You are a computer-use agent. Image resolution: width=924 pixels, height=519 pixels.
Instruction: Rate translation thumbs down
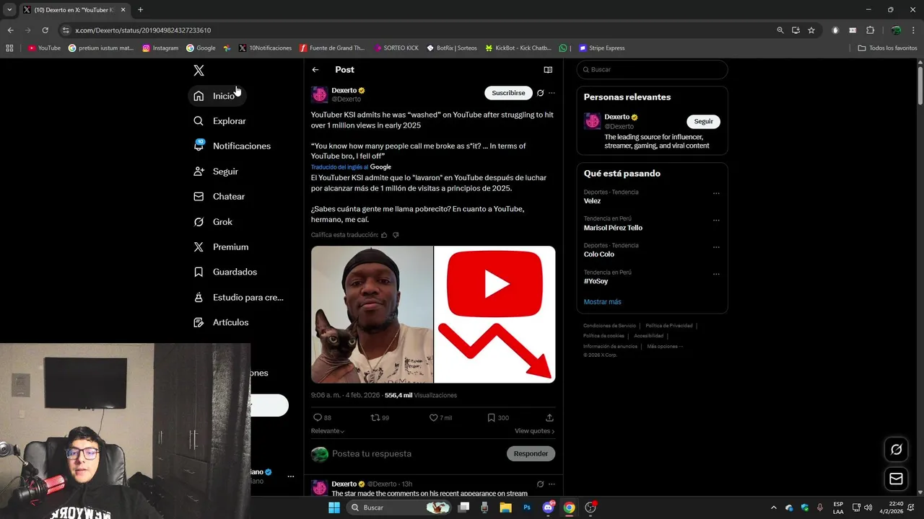click(x=396, y=235)
